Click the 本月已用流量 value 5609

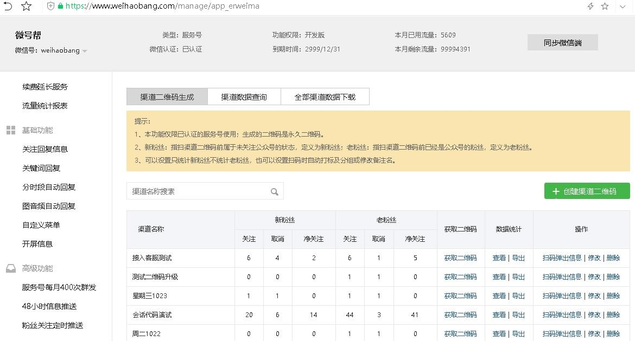click(448, 35)
